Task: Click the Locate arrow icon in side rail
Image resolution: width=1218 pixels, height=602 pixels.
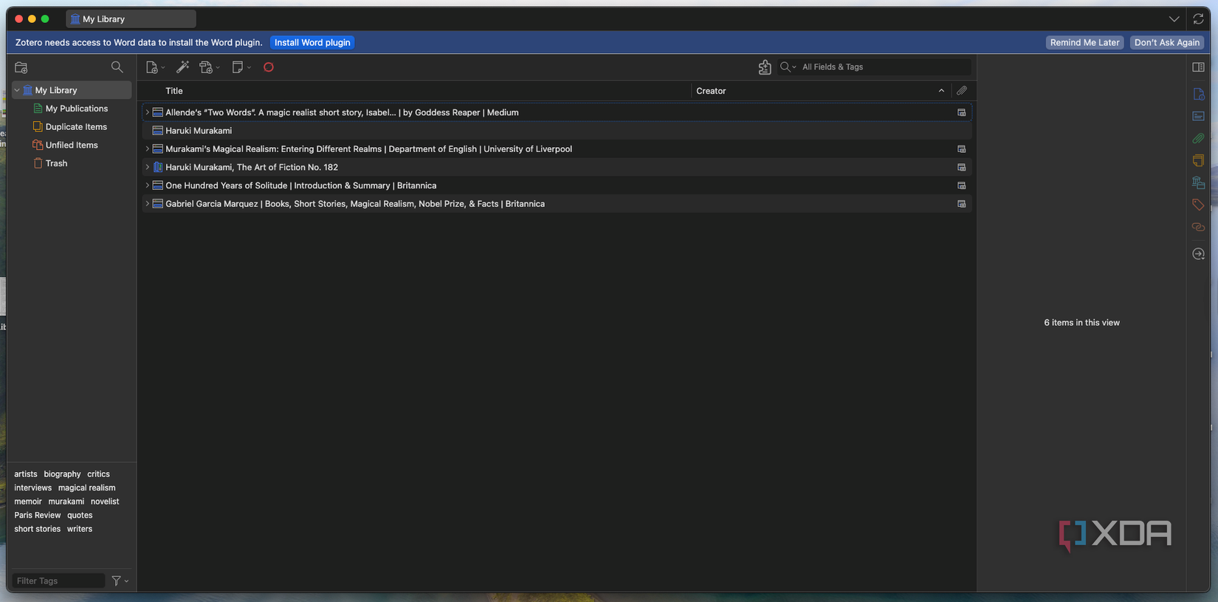Action: tap(1198, 254)
